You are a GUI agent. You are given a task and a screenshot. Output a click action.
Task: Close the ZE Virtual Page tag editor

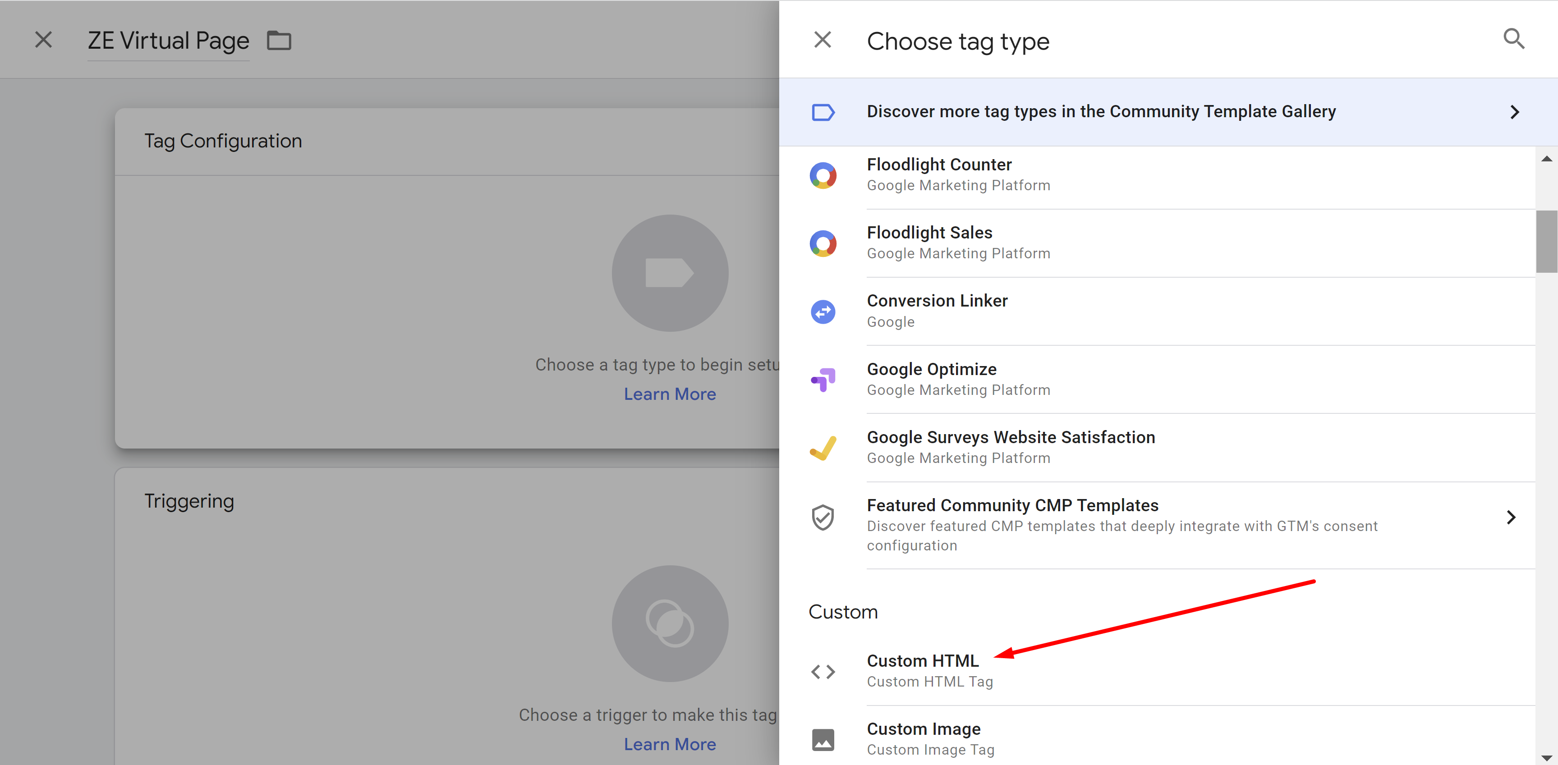[44, 40]
